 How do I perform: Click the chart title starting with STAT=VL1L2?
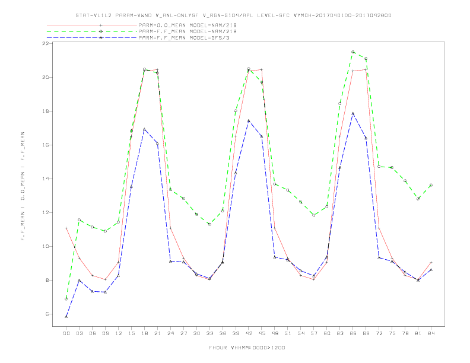click(x=233, y=15)
